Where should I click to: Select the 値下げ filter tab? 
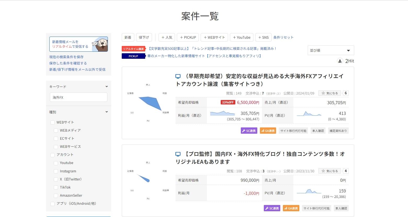(x=144, y=37)
